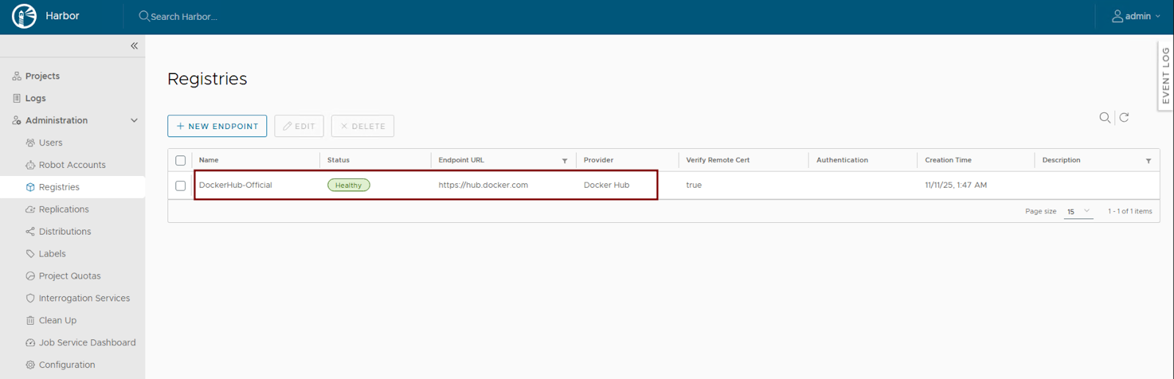Click the Docker Hub provider cell
Image resolution: width=1174 pixels, height=379 pixels.
[606, 185]
